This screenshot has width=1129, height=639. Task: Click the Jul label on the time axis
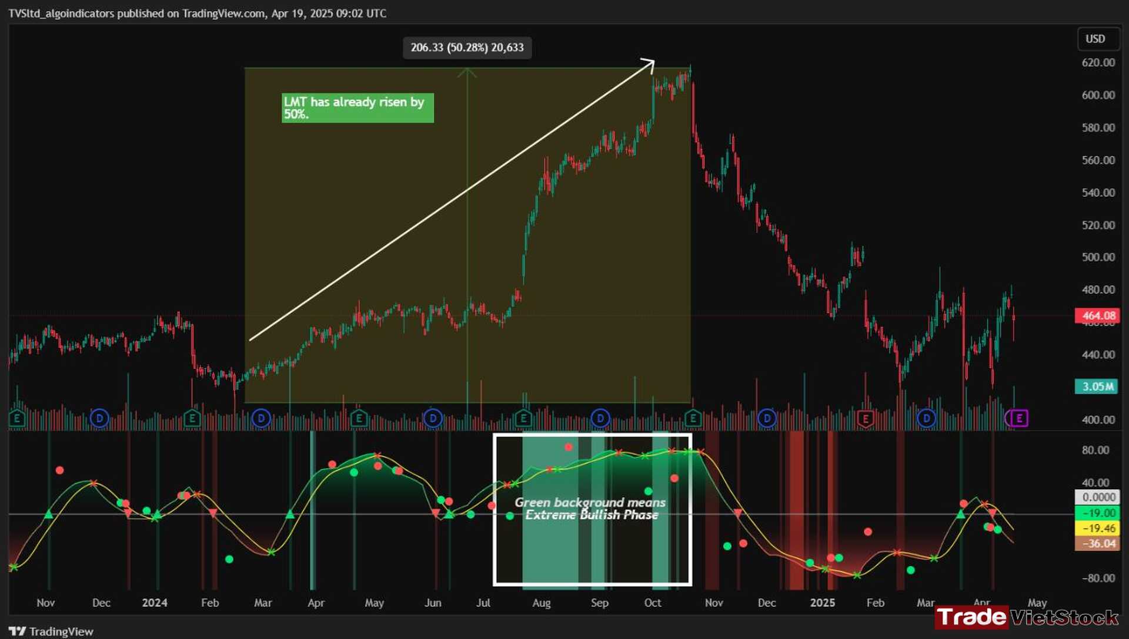point(483,603)
